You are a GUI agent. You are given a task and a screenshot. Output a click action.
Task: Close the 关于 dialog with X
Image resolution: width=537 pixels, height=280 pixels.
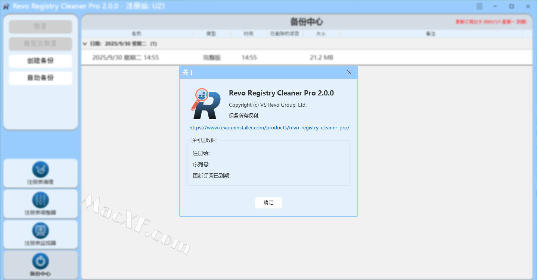click(x=349, y=72)
